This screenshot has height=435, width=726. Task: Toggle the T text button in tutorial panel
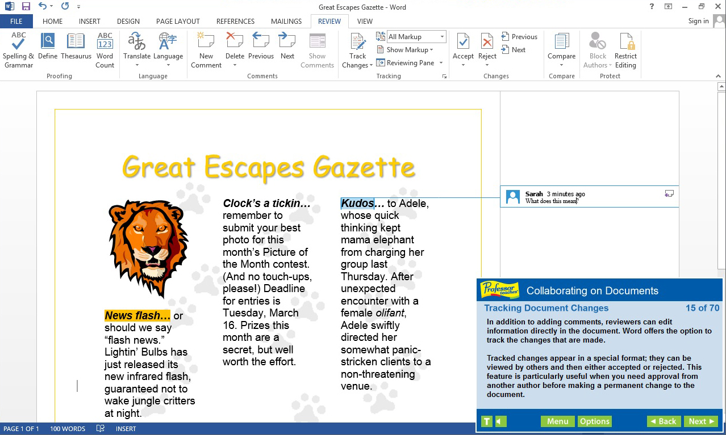tap(487, 421)
